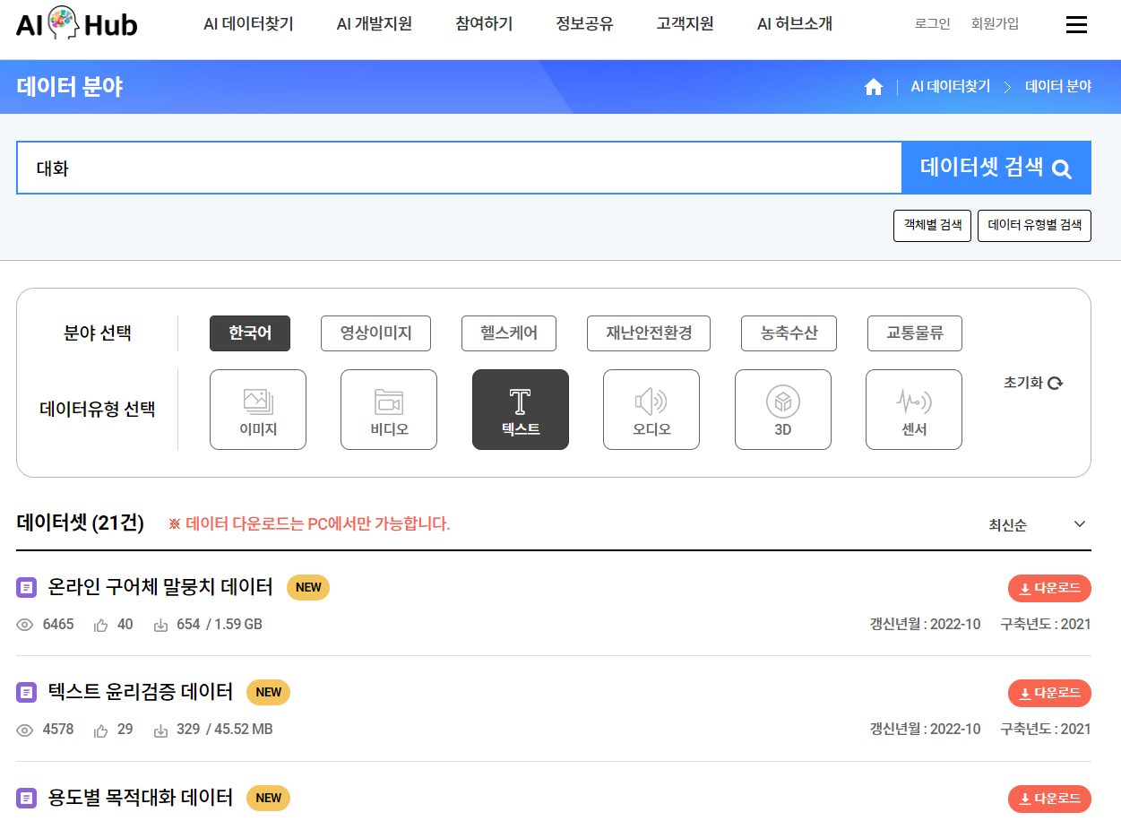The width and height of the screenshot is (1121, 821).
Task: Select the 3D data type
Action: pyautogui.click(x=783, y=410)
